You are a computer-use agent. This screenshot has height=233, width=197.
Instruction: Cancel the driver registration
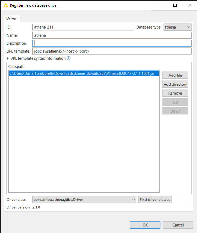pyautogui.click(x=178, y=225)
